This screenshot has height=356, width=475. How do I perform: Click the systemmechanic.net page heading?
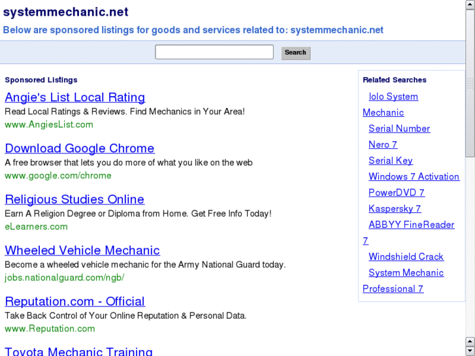click(x=66, y=12)
